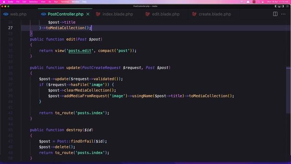Viewport: 291px width, 164px height.
Task: Click the PHP icon on PostController.php tab
Action: [44, 14]
